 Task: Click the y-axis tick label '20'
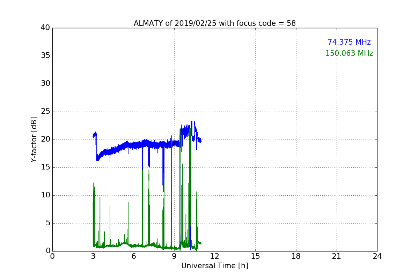tap(45, 139)
